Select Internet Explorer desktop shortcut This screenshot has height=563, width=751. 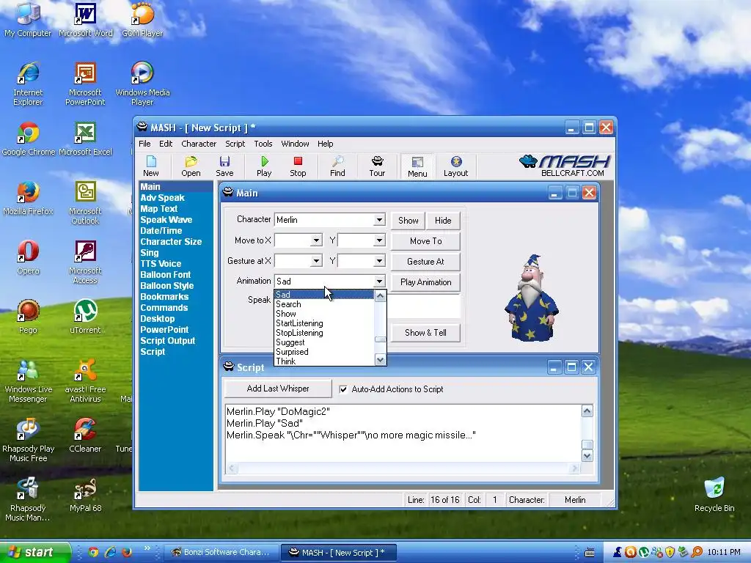tap(28, 84)
